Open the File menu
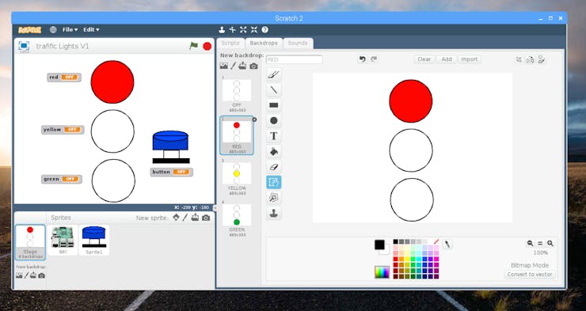 (x=70, y=29)
